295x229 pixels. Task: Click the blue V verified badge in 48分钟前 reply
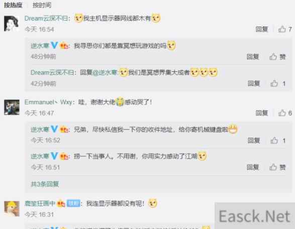54,46
